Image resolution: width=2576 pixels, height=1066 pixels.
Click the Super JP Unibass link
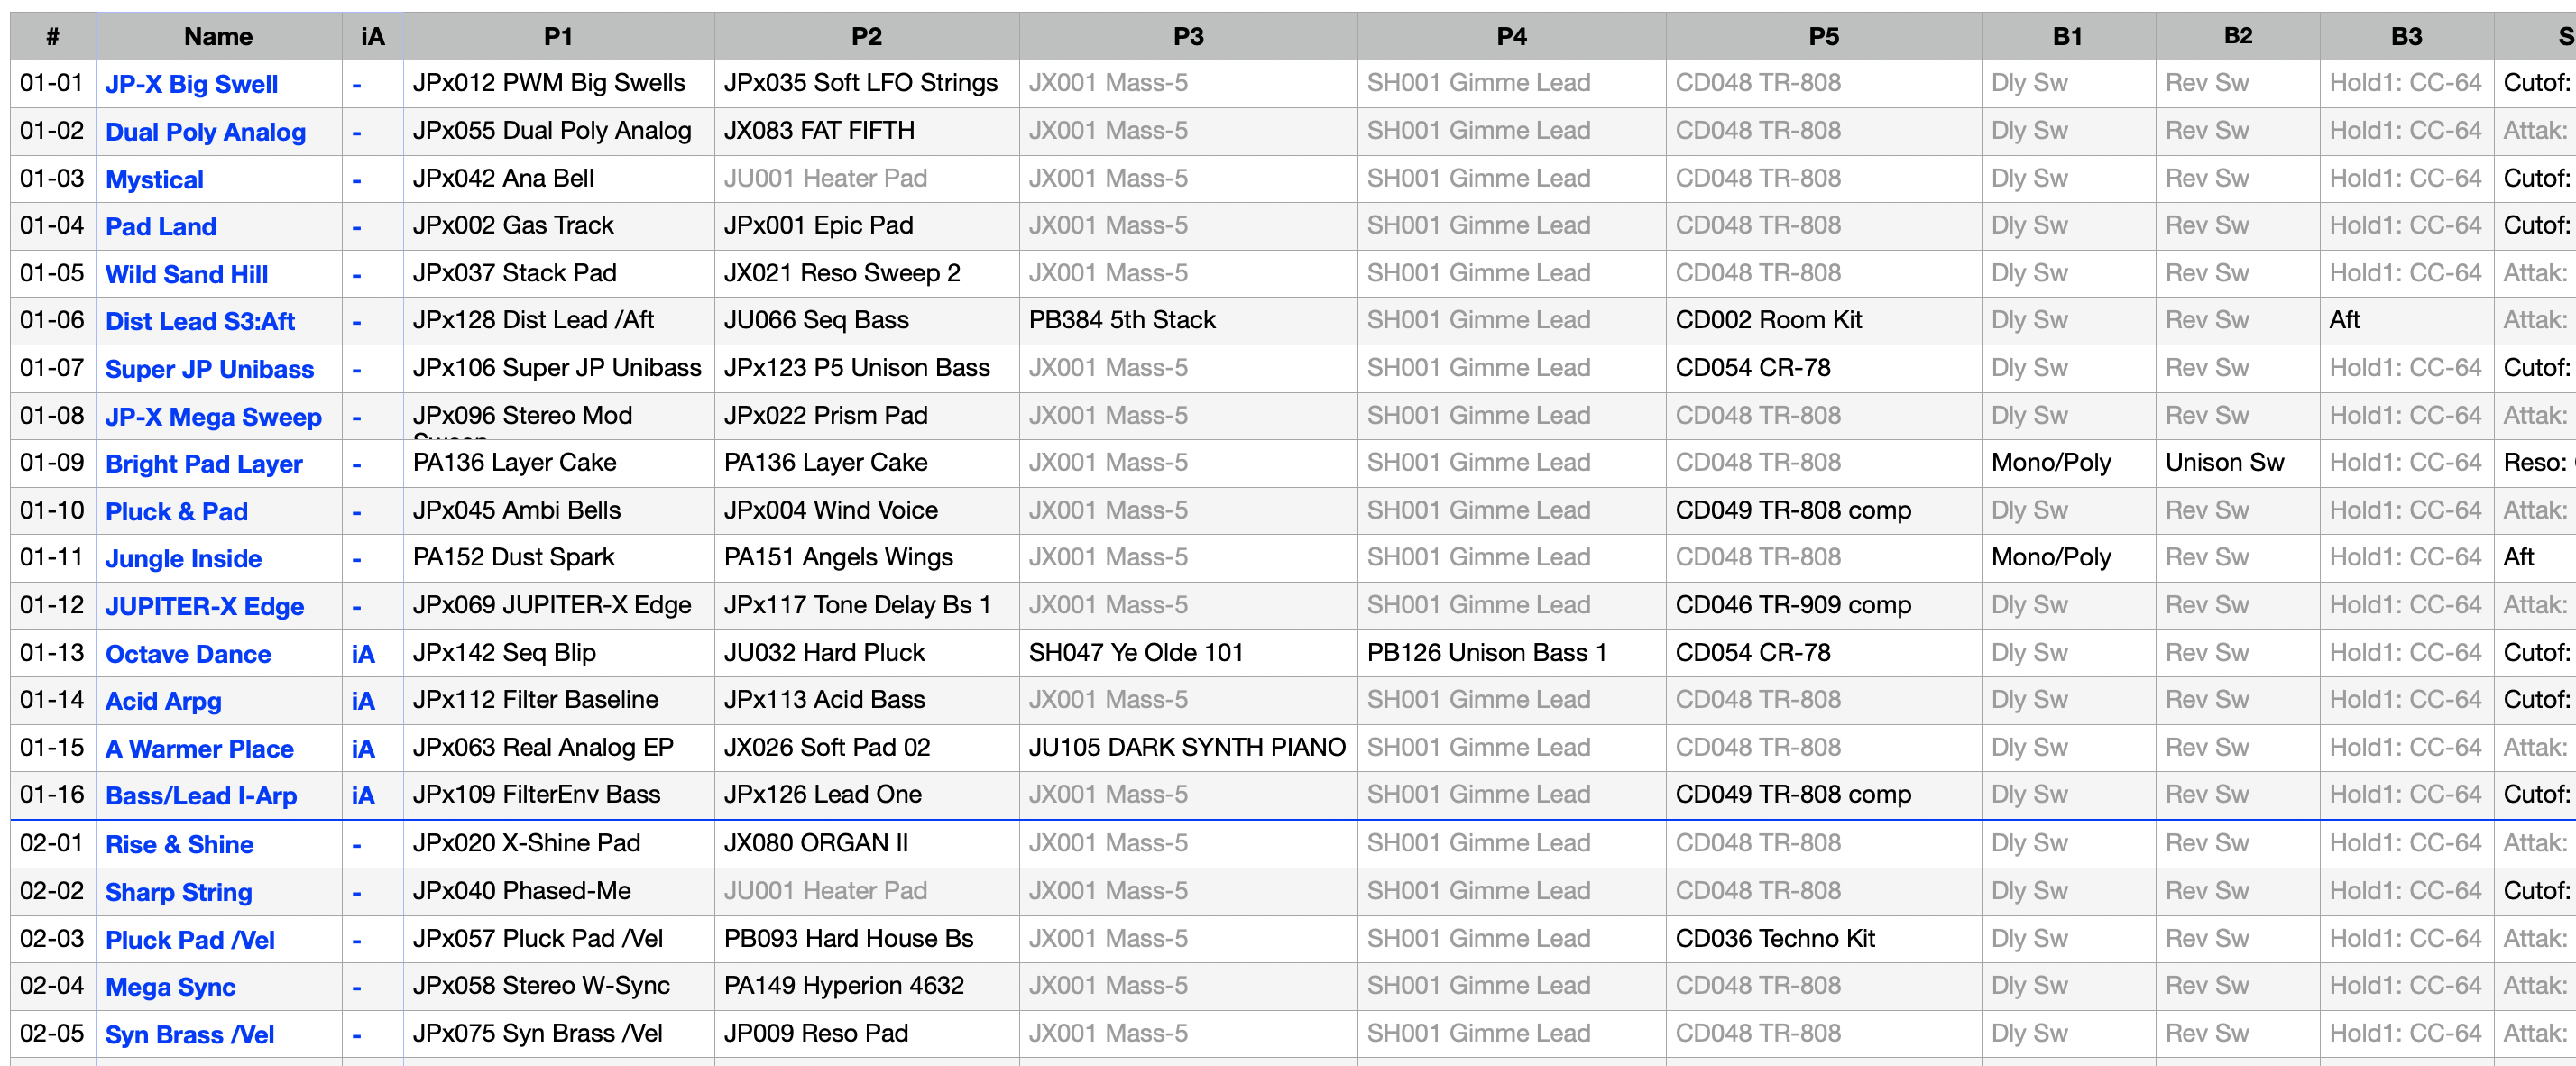point(209,370)
